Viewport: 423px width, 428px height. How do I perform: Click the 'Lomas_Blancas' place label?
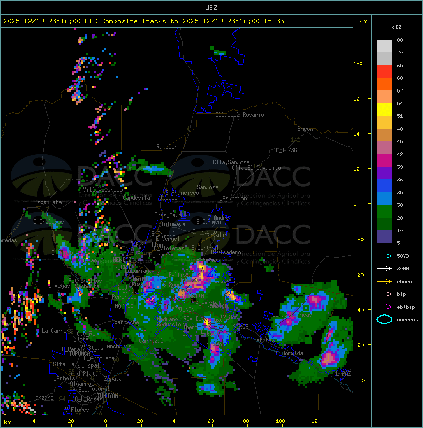pos(292,315)
